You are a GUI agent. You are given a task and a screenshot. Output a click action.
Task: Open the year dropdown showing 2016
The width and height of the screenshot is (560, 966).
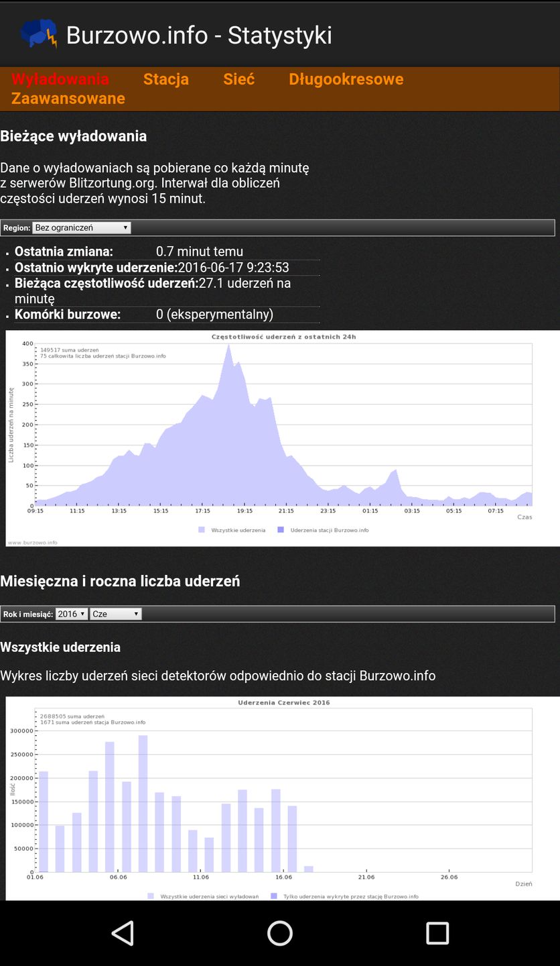(72, 614)
